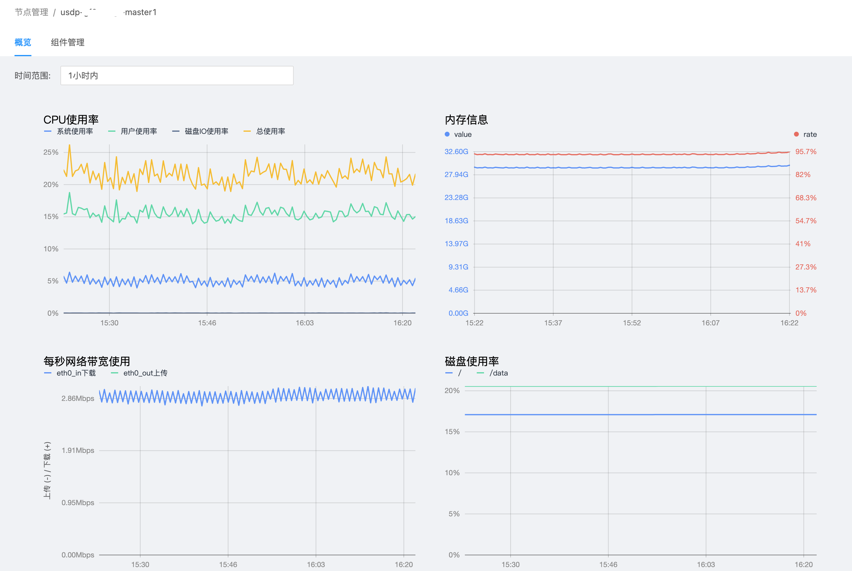The height and width of the screenshot is (571, 852).
Task: Click the 内存信息 chart title
Action: [x=466, y=119]
